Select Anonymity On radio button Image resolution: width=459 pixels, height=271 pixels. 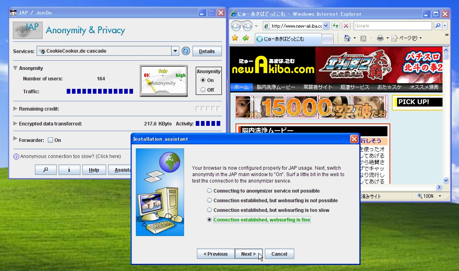pos(203,80)
